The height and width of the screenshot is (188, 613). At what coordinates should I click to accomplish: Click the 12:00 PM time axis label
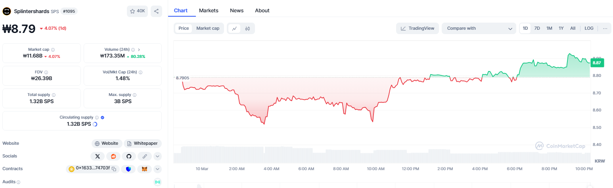coord(410,169)
